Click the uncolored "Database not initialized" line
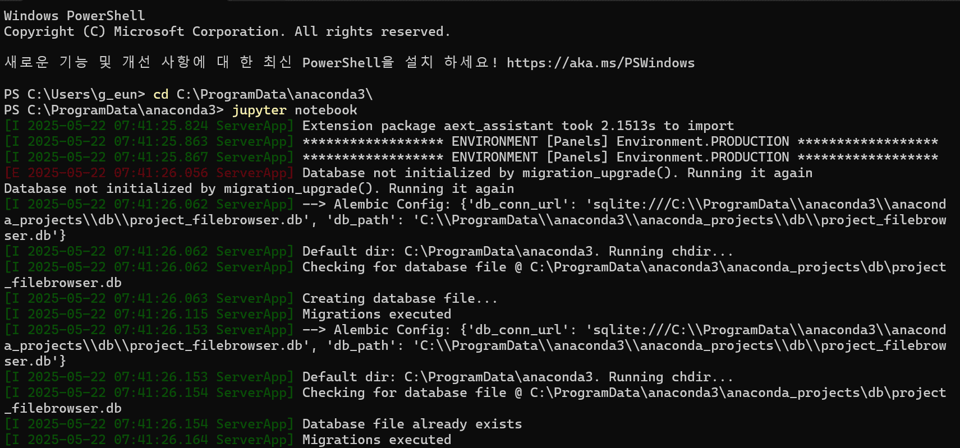 (x=259, y=188)
